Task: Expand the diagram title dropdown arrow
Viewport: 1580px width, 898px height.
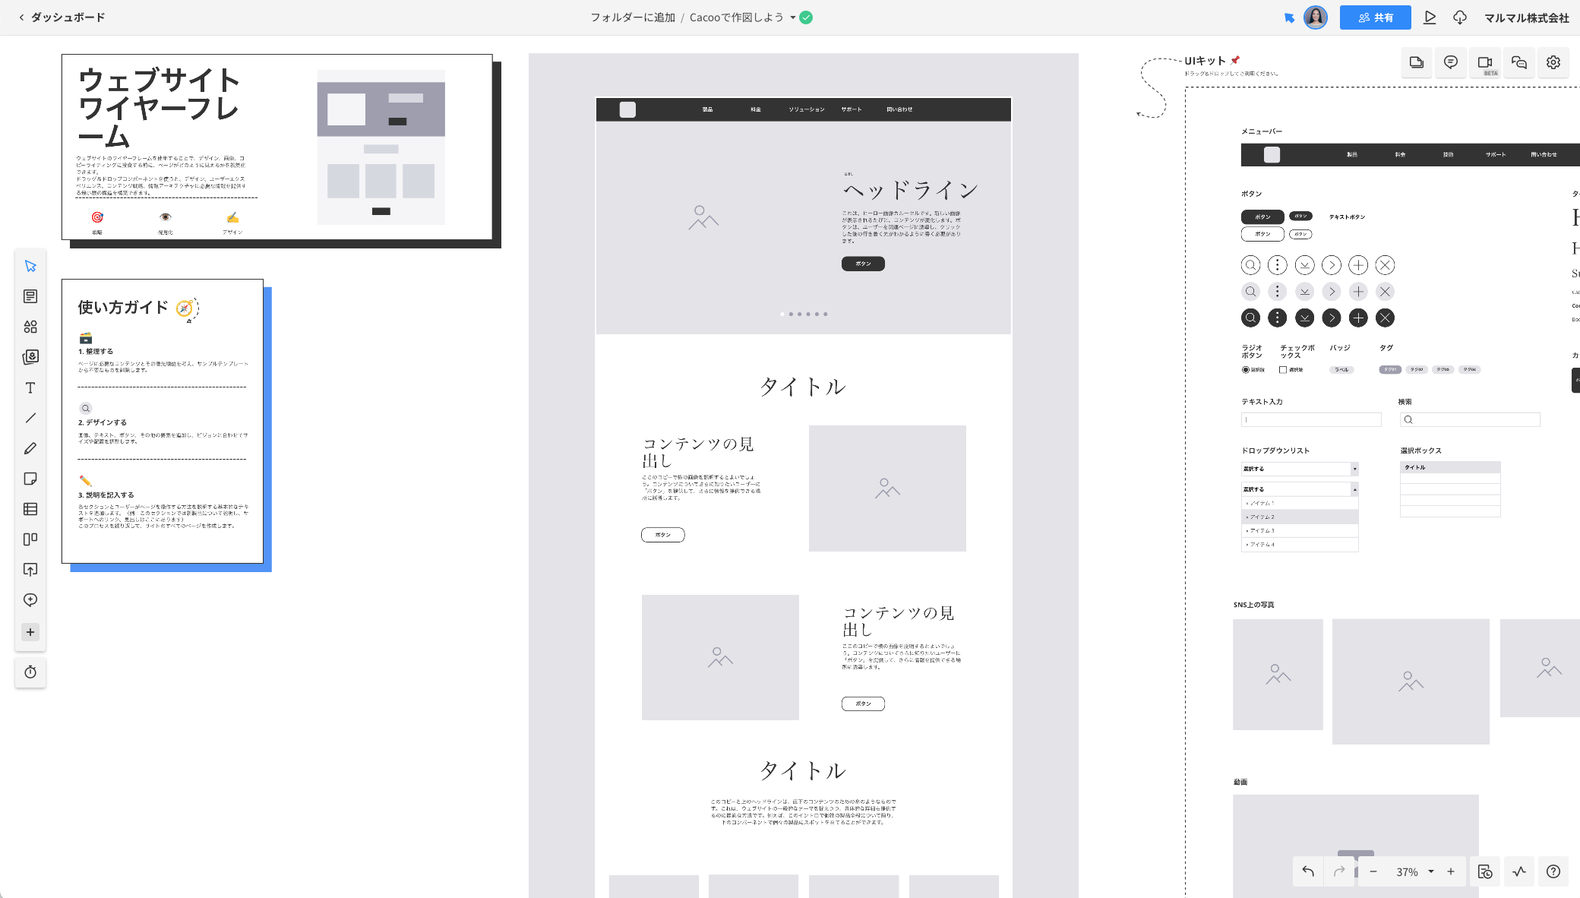Action: pyautogui.click(x=792, y=17)
